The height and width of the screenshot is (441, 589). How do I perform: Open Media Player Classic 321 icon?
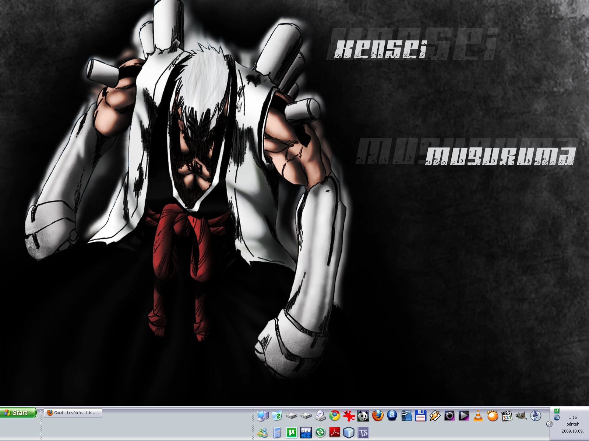click(507, 416)
